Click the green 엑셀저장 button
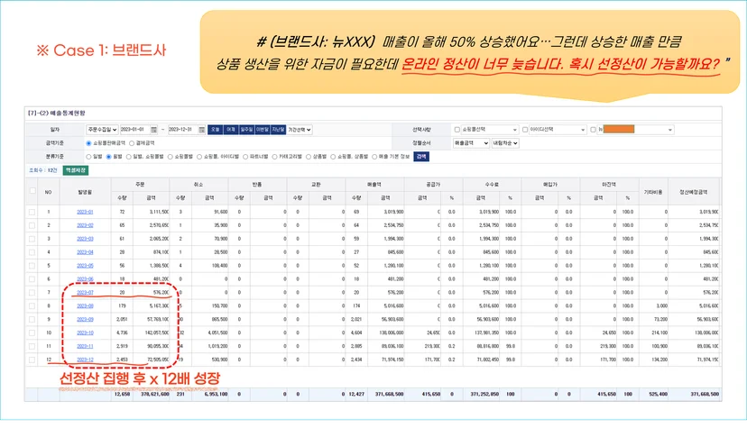 75,170
